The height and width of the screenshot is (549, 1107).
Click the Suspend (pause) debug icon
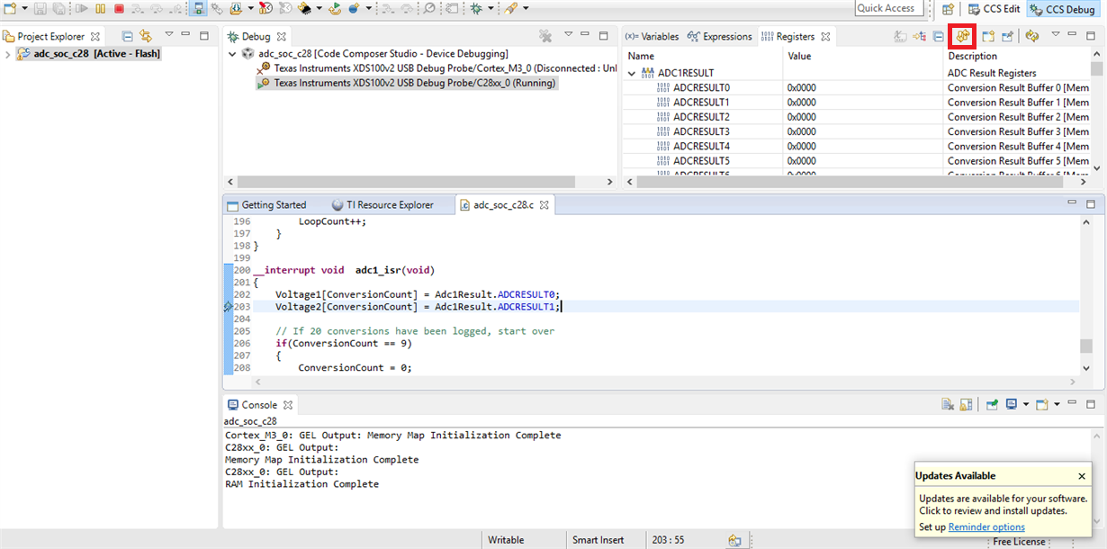pyautogui.click(x=99, y=8)
